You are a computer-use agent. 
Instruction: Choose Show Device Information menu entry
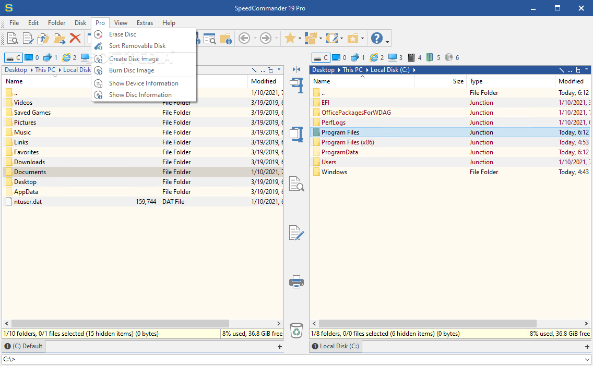tap(144, 83)
